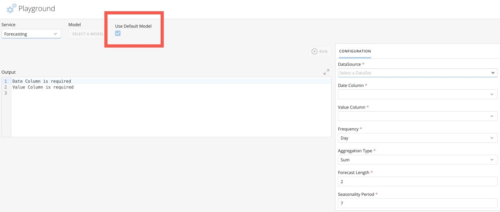Click the Playground gears logo icon
Image resolution: width=500 pixels, height=212 pixels.
tap(12, 8)
